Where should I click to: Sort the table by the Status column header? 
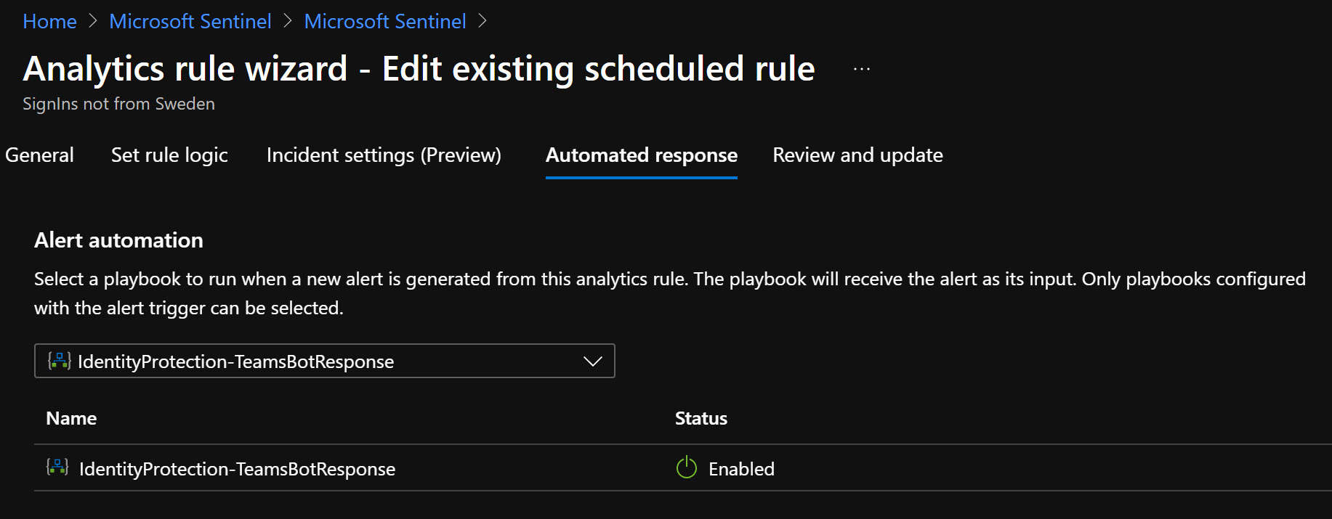[701, 419]
